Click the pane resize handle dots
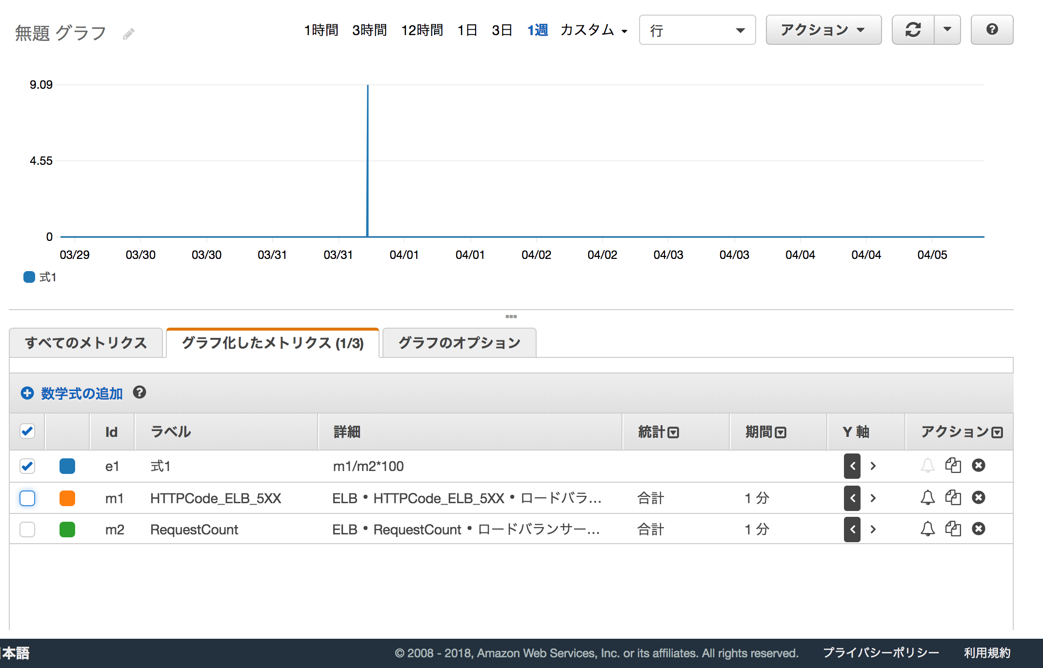The height and width of the screenshot is (668, 1043). tap(511, 316)
